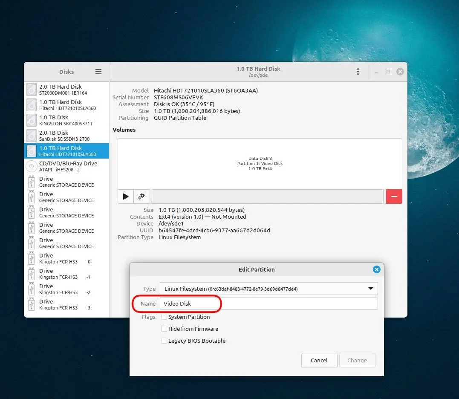Click USB icon for Kingston FCR-HS3 -0

point(32,258)
